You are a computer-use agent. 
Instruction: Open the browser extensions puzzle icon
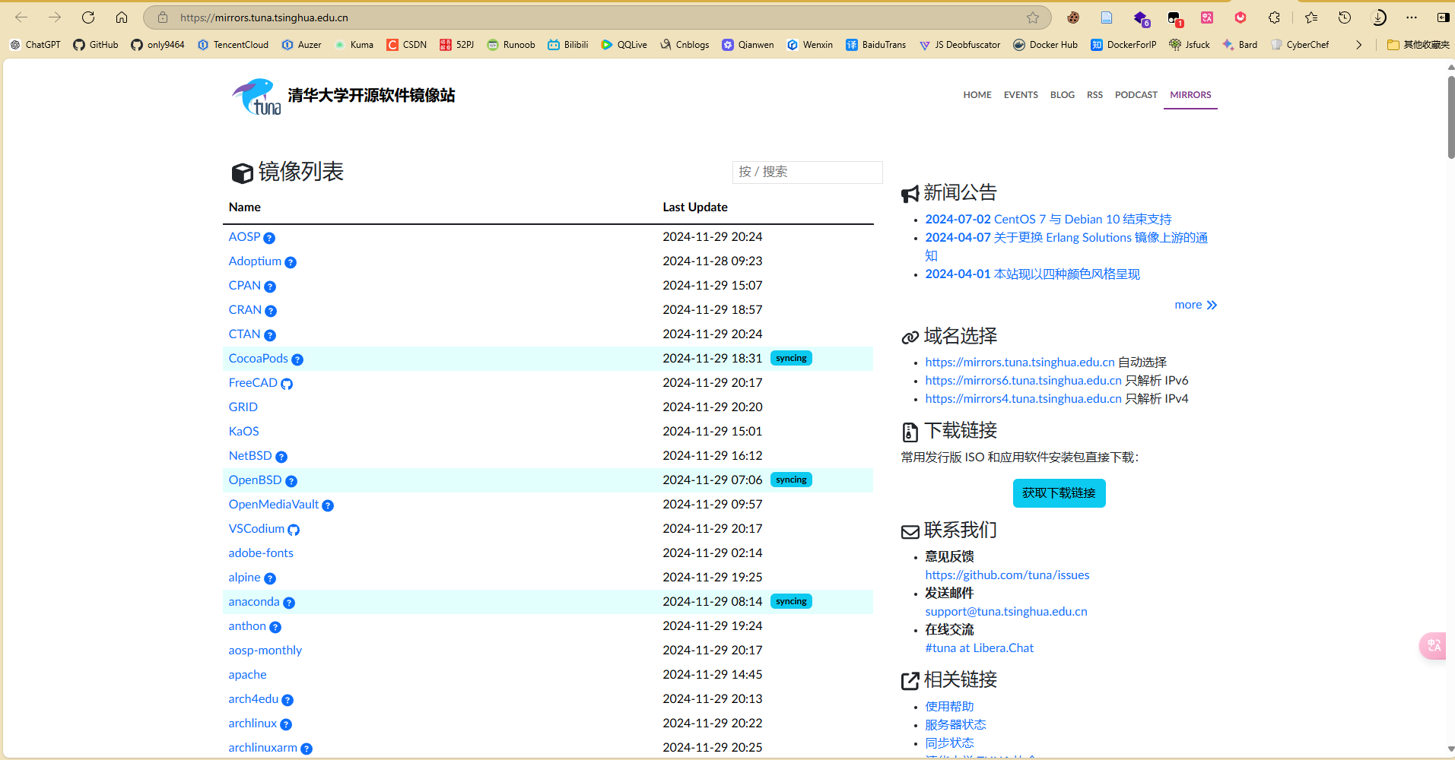click(x=1275, y=17)
